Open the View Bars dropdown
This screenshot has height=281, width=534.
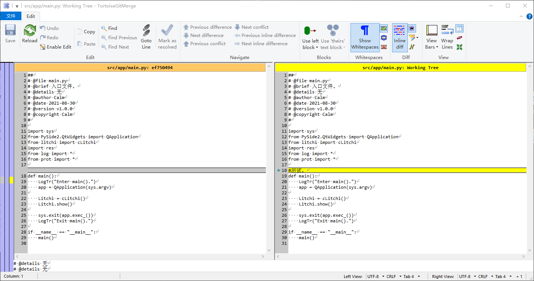[432, 37]
